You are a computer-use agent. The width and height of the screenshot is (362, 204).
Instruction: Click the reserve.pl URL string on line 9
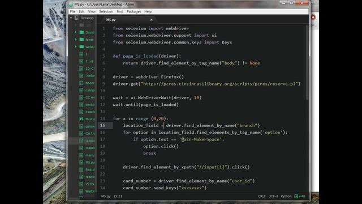(x=219, y=84)
